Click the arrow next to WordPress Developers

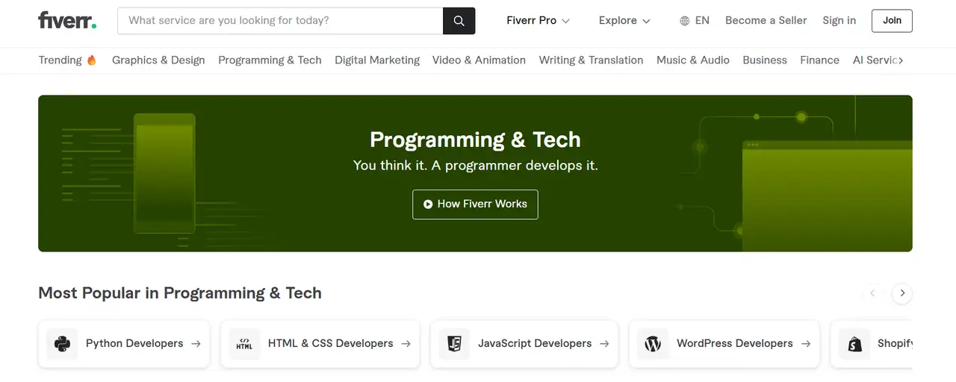coord(806,344)
